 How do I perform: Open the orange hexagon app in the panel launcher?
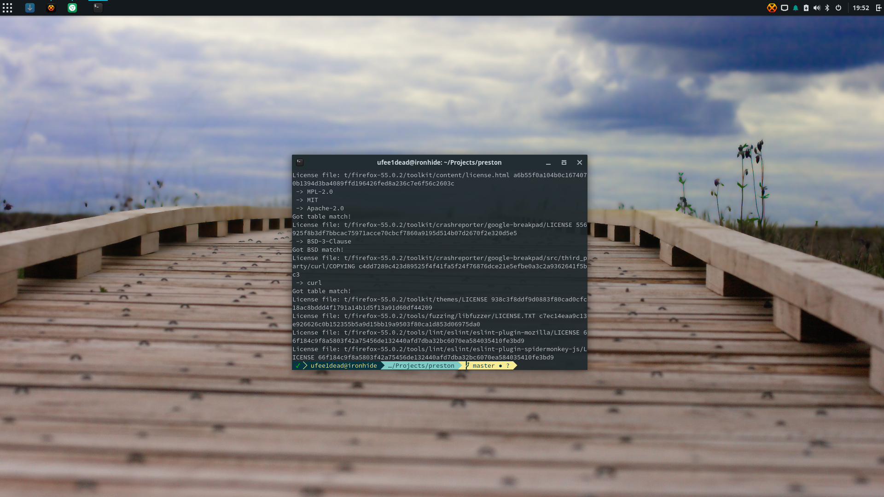point(51,8)
